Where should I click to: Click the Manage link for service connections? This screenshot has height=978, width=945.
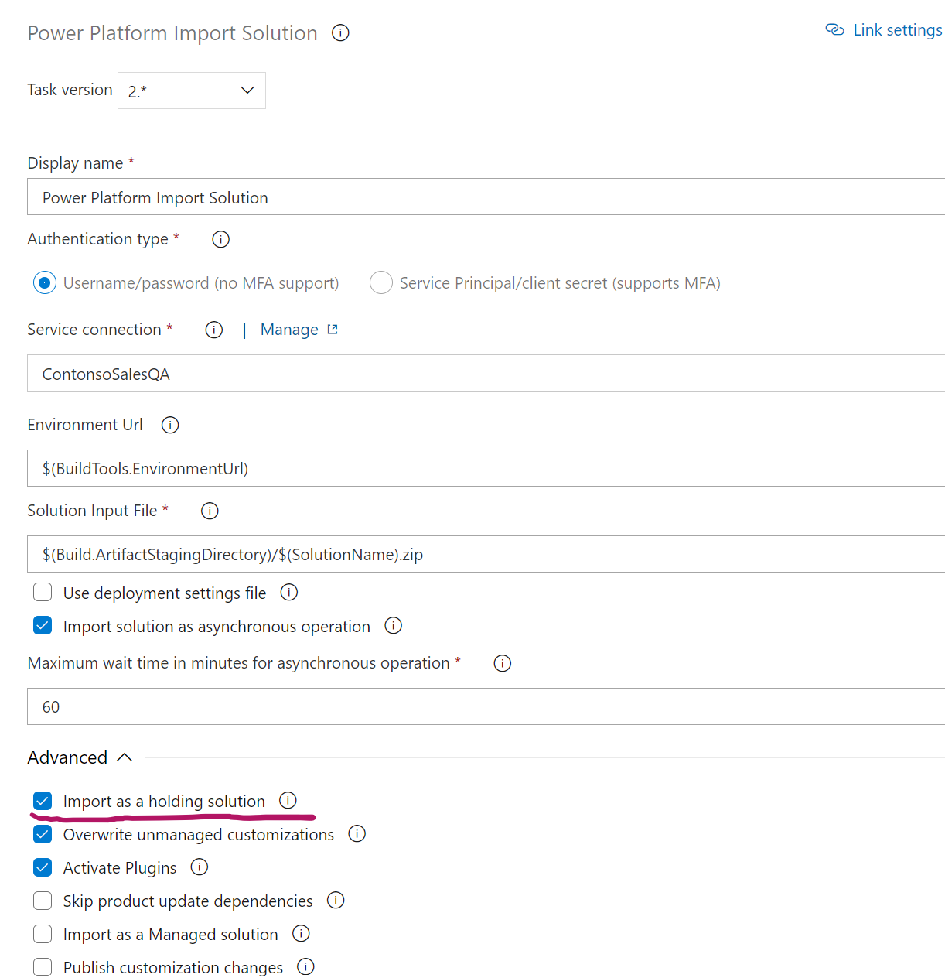tap(288, 329)
